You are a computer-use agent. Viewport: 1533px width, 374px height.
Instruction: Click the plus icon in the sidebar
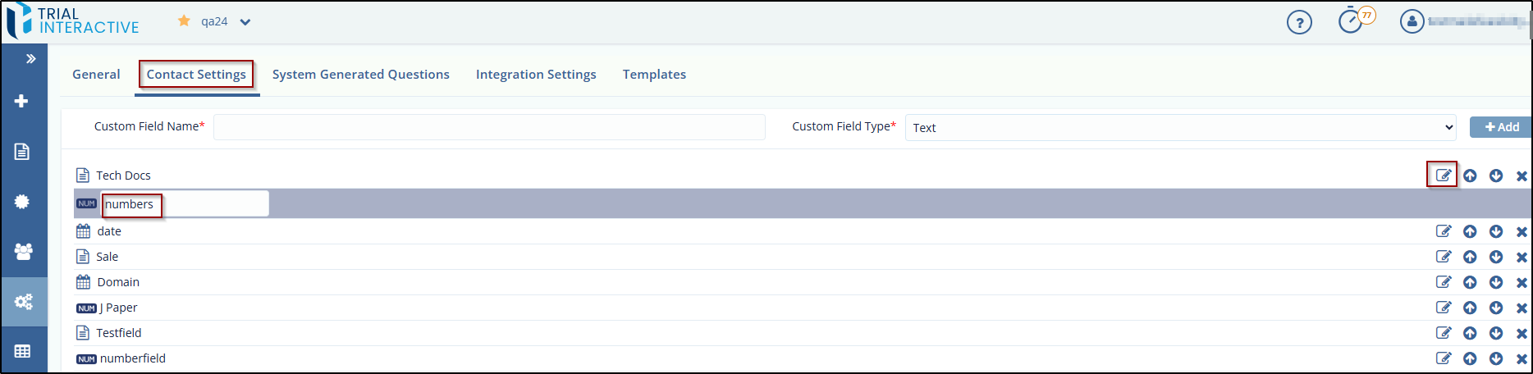coord(22,101)
